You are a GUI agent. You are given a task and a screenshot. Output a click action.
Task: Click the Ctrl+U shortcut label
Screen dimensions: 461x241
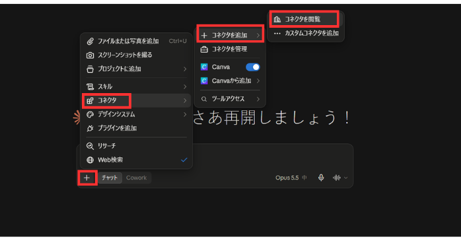[x=178, y=41]
